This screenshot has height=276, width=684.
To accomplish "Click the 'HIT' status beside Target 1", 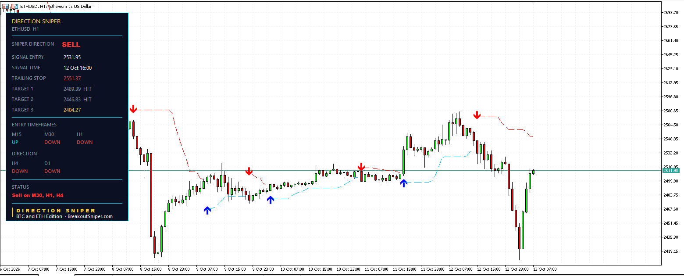I will coord(87,89).
